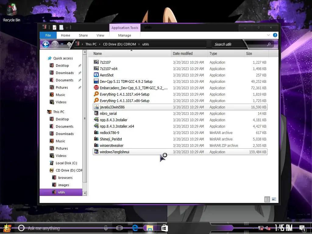Click the This PC breadcrumb segment
Image resolution: width=312 pixels, height=234 pixels.
pos(91,44)
